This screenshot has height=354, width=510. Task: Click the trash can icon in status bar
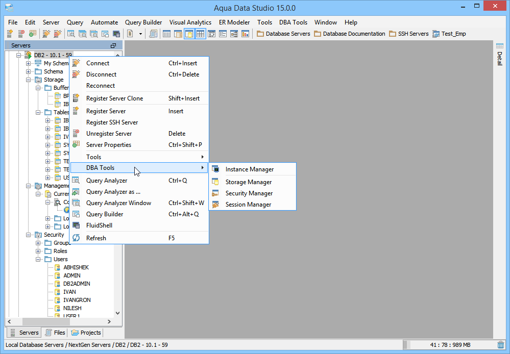click(501, 345)
